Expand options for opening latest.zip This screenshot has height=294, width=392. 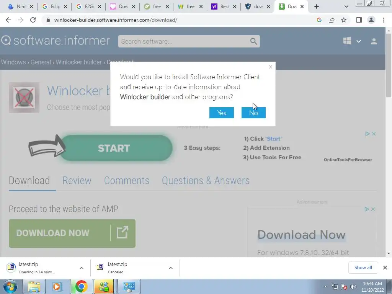[x=82, y=268]
